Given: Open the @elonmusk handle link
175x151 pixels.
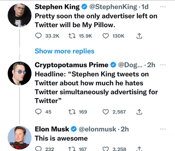Looking at the screenshot, I should coord(97,129).
